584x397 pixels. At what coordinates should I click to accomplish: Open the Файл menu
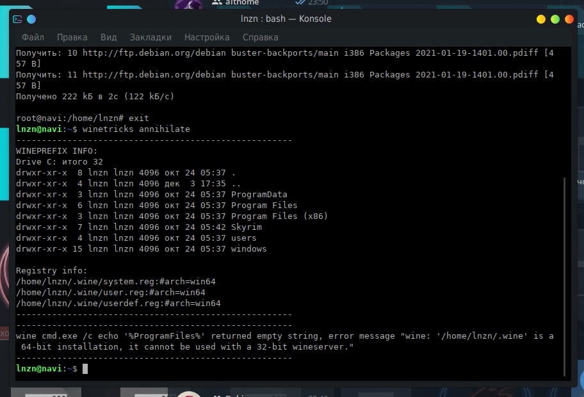(33, 37)
